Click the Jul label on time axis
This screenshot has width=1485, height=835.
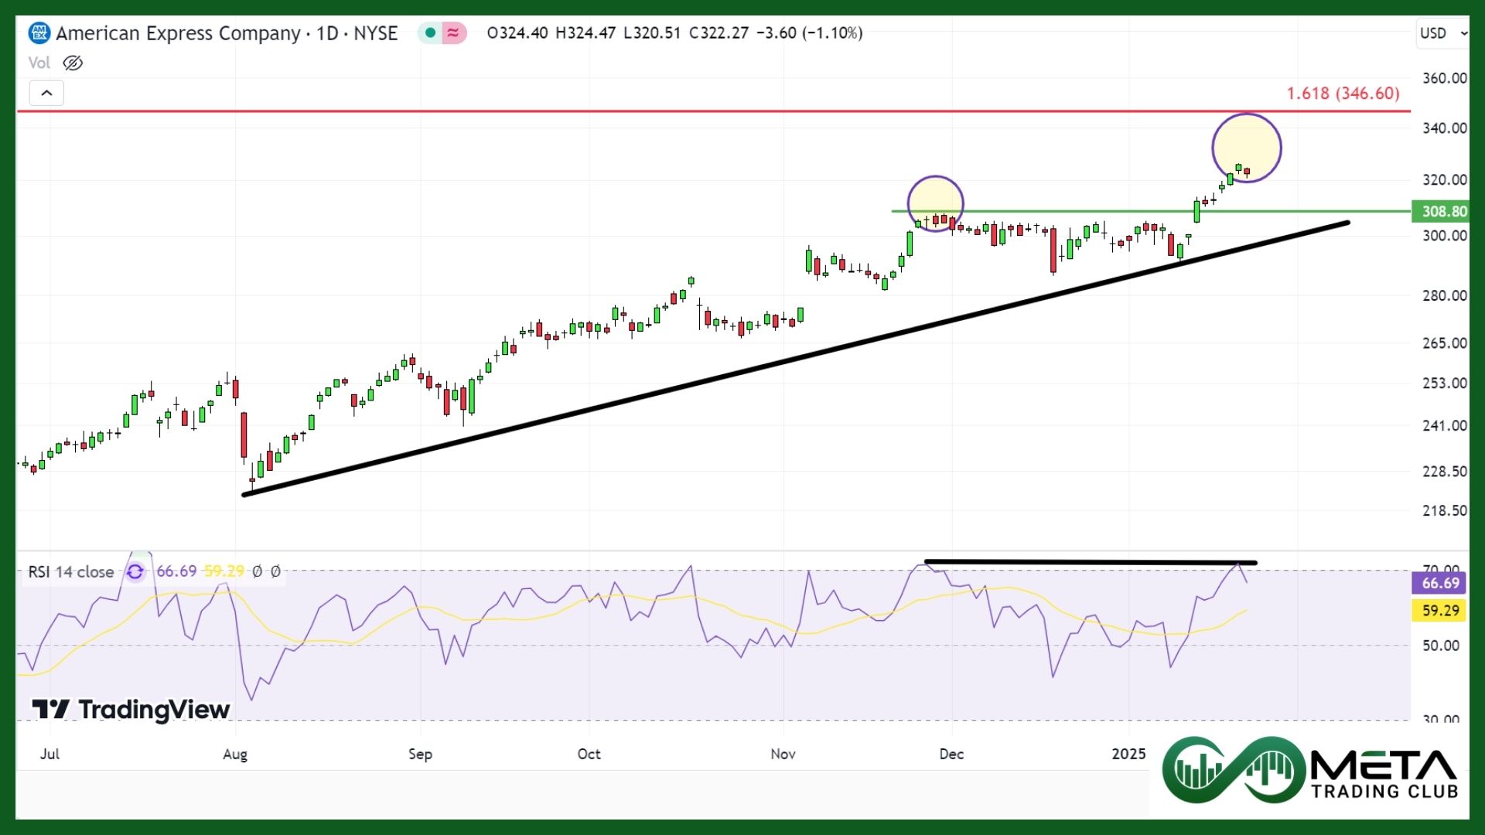point(49,754)
